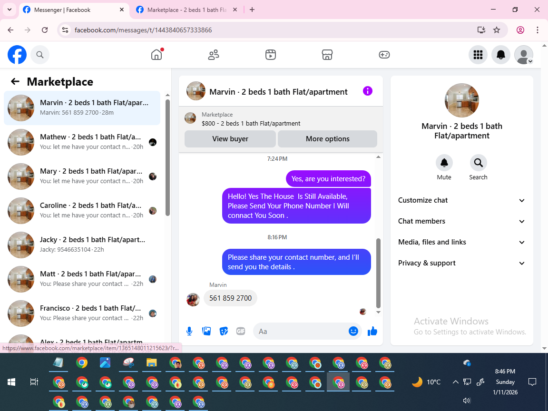Open Windows notification center icon

click(532, 382)
